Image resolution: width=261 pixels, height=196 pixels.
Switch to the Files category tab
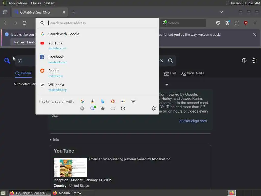(170, 73)
